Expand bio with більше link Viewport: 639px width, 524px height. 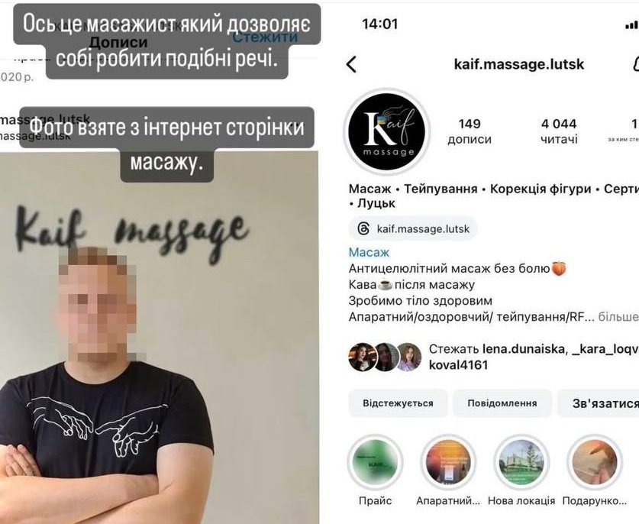point(618,317)
